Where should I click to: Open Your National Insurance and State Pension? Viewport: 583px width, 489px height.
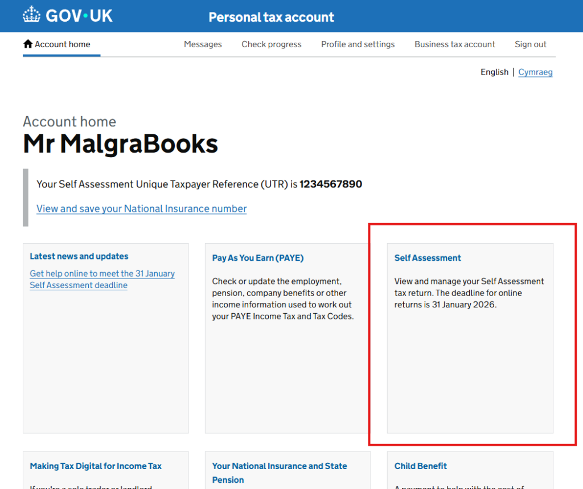279,466
